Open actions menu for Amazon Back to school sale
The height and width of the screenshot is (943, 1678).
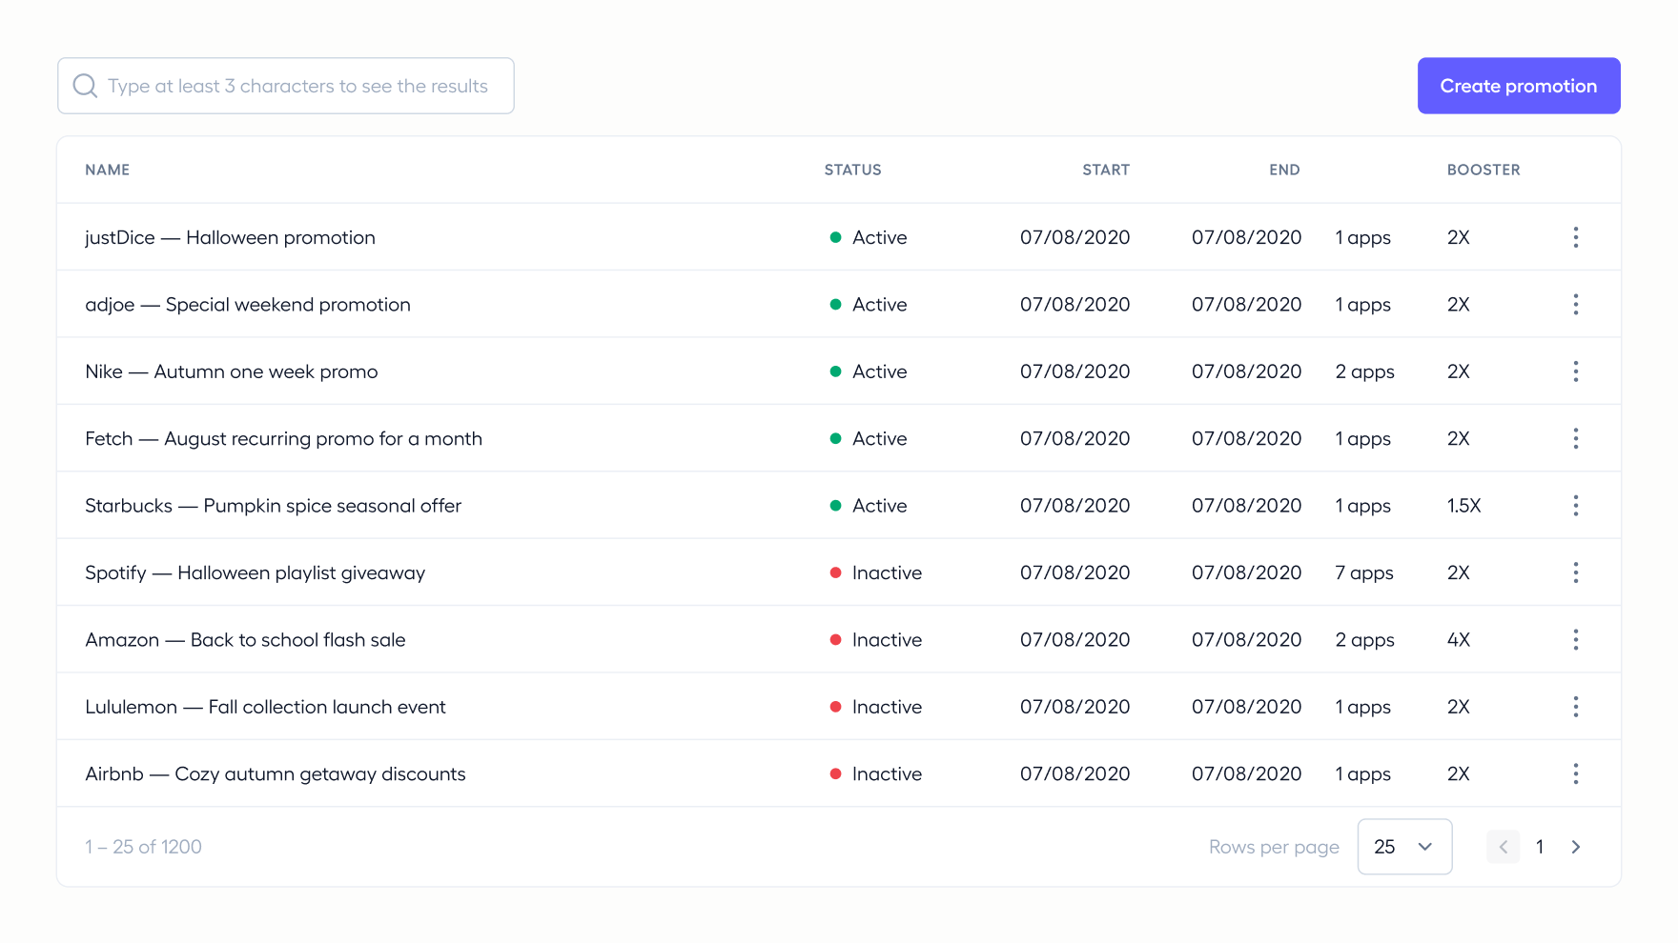click(1575, 640)
